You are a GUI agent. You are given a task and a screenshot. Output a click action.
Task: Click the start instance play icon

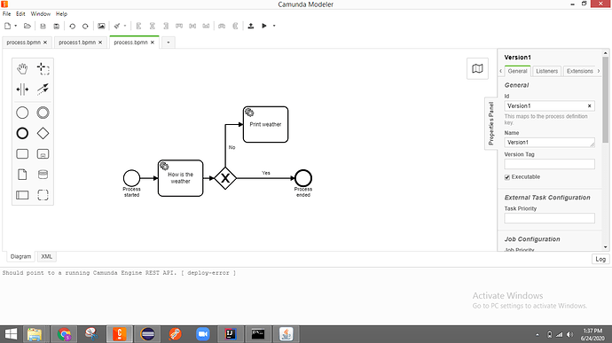(264, 26)
